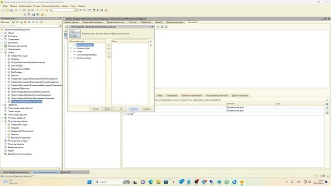
Task: Click Move up arrow in configuration tree toolbar
Action: coord(29,22)
